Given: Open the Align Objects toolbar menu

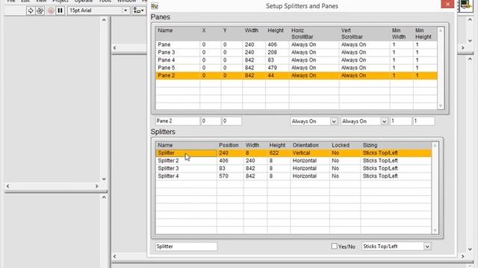Looking at the screenshot, I should click(x=139, y=10).
